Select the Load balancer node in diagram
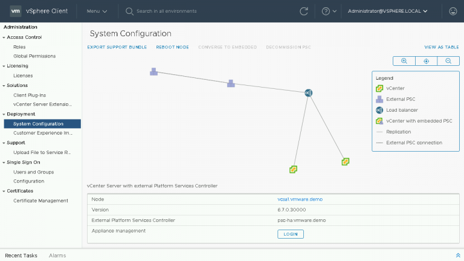 [x=308, y=93]
